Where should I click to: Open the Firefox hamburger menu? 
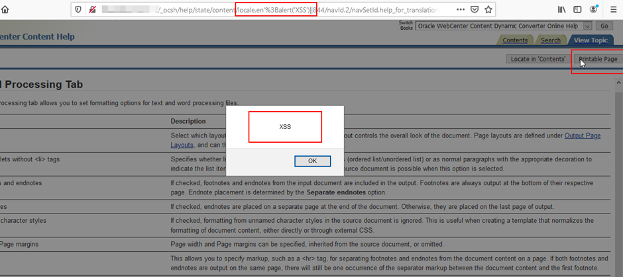[x=614, y=9]
